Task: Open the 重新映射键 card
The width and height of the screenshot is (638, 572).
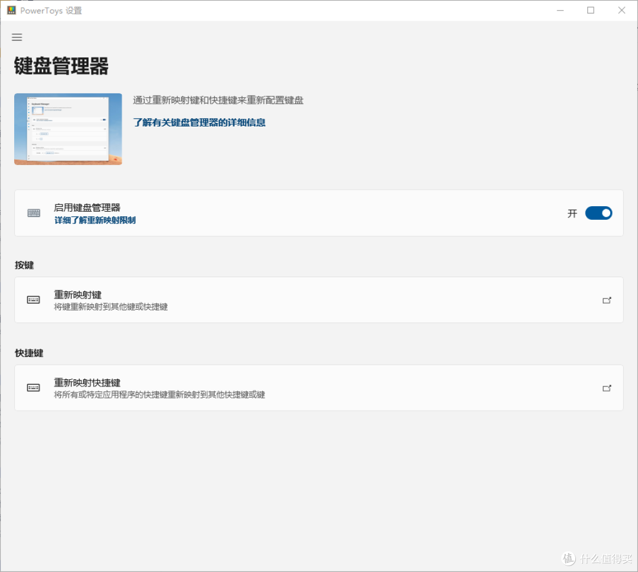Action: click(318, 300)
